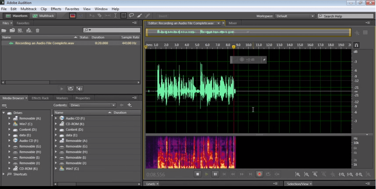Click the trash icon in Files panel
Viewport: 376px width, 189px height.
coord(37,31)
